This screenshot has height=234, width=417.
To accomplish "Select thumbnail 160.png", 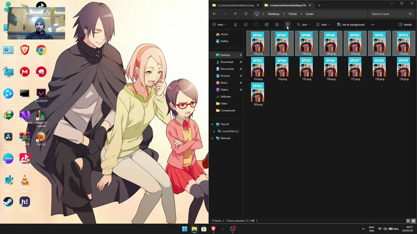I will pyautogui.click(x=258, y=95).
